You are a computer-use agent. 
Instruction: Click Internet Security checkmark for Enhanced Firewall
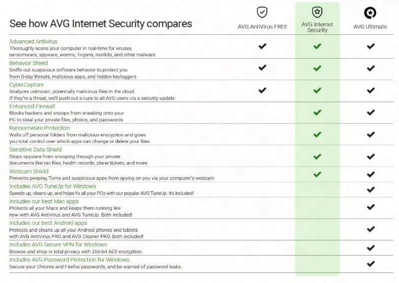point(317,112)
